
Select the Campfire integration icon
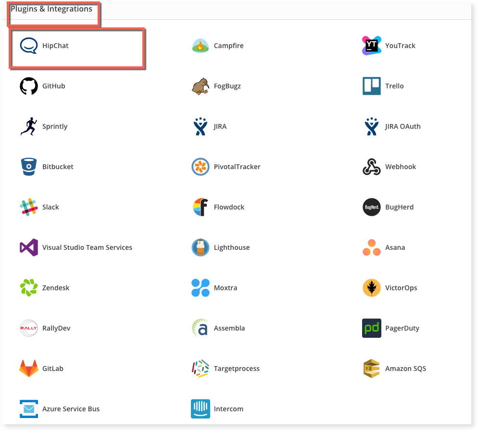[x=200, y=46]
